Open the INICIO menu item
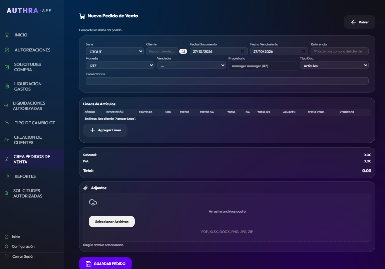The width and height of the screenshot is (385, 269). point(32,35)
